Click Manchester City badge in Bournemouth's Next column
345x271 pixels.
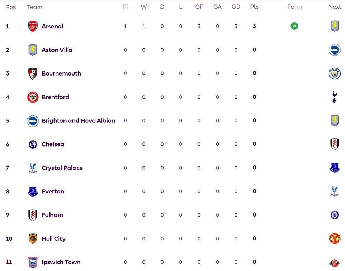coord(335,73)
